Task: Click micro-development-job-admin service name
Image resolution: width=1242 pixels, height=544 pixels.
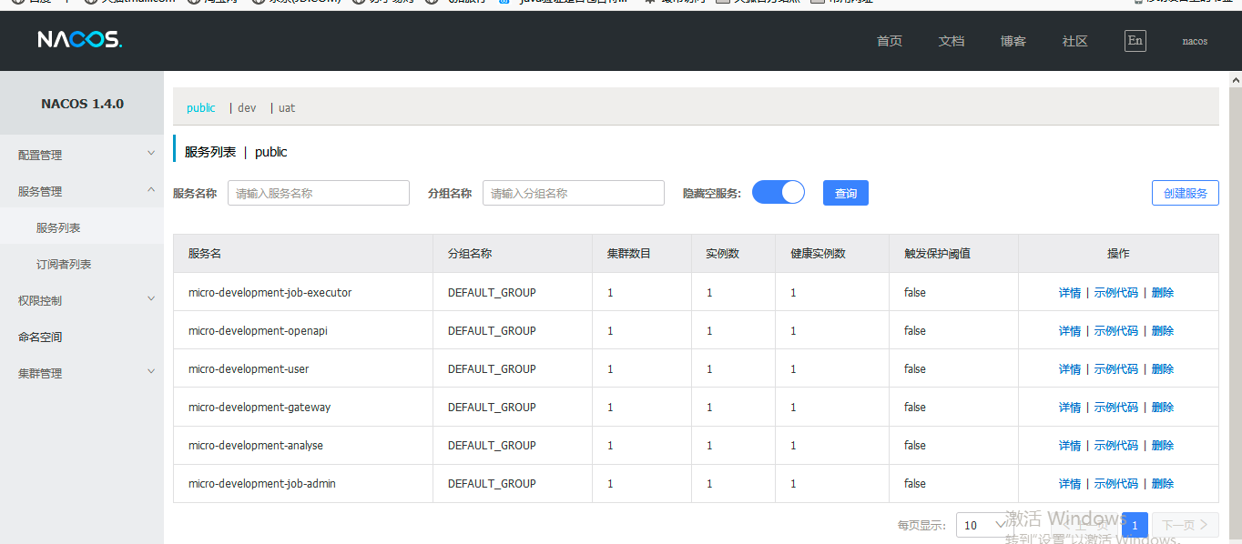Action: click(262, 484)
